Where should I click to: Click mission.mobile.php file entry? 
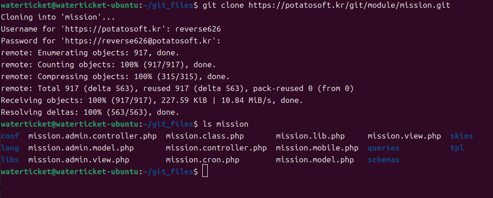(317, 148)
